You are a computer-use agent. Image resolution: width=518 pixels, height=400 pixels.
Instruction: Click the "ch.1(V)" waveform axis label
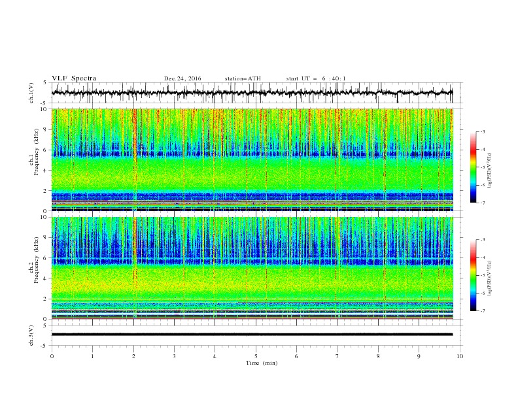point(31,93)
